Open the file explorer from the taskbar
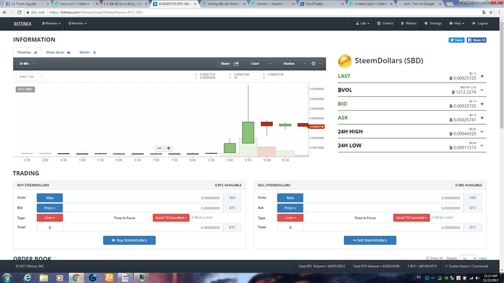 coord(44,278)
